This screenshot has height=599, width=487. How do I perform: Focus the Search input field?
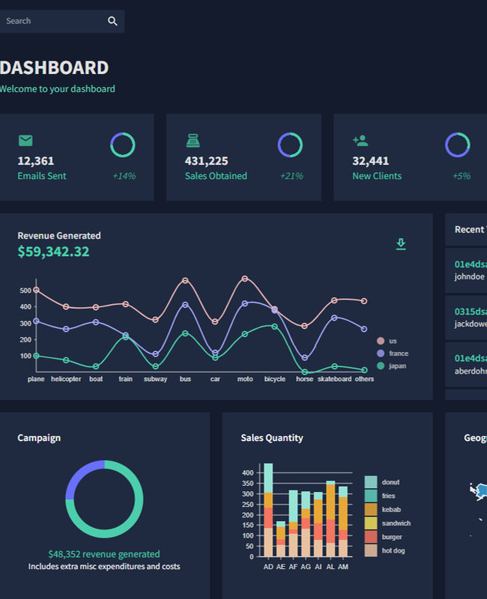click(52, 21)
